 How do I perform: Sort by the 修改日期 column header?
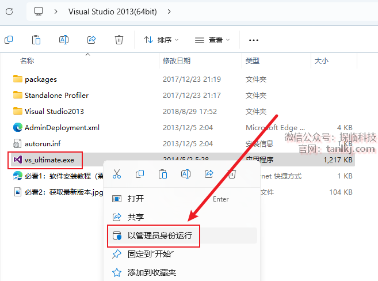pyautogui.click(x=177, y=61)
